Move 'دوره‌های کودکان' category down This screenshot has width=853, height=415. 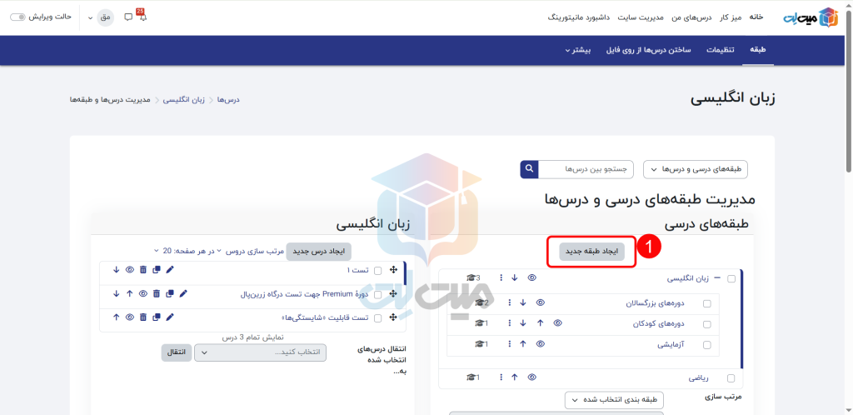[x=523, y=323]
